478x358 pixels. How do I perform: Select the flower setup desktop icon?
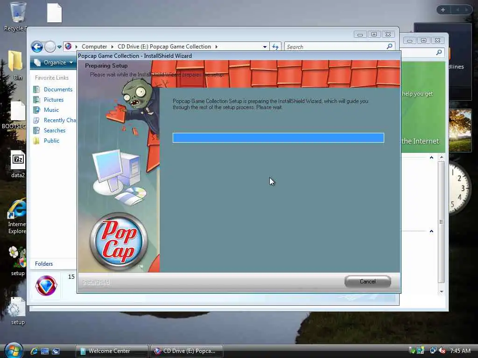tap(18, 261)
